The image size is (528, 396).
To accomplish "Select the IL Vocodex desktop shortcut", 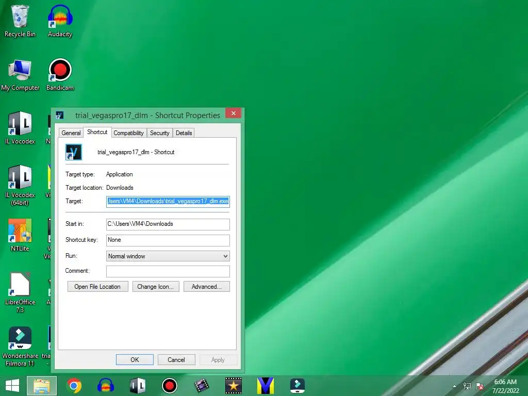I will (x=20, y=128).
